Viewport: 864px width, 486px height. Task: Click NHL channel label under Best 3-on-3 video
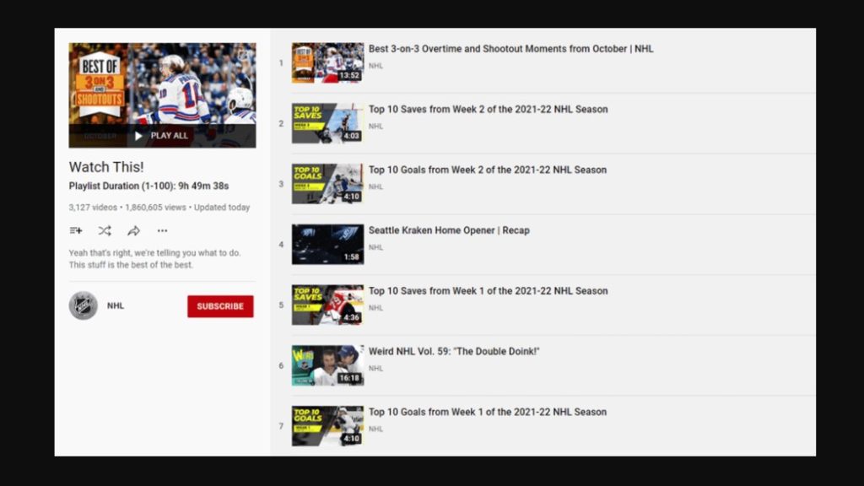[375, 66]
